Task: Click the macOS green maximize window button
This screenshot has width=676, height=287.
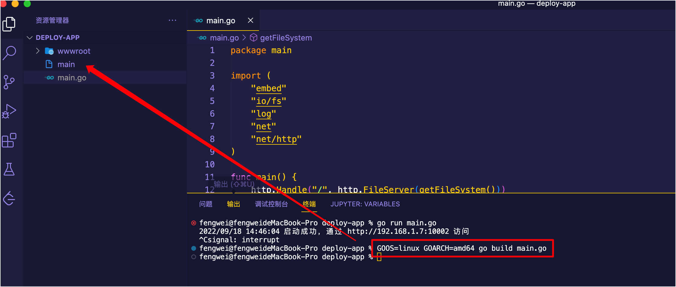Action: (27, 3)
